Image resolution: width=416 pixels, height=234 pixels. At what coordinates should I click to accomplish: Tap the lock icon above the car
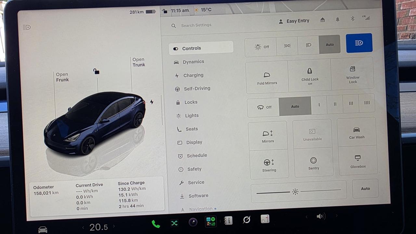[x=96, y=71]
